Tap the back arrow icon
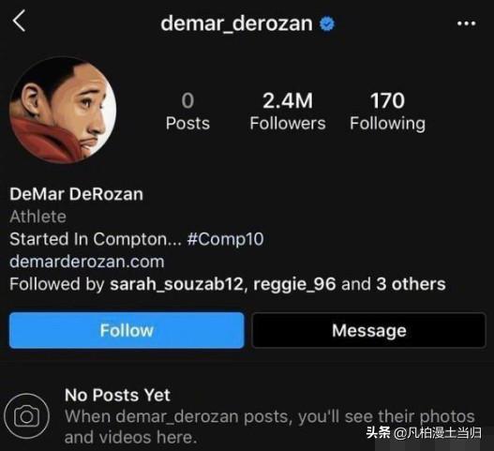The image size is (494, 451). (19, 21)
